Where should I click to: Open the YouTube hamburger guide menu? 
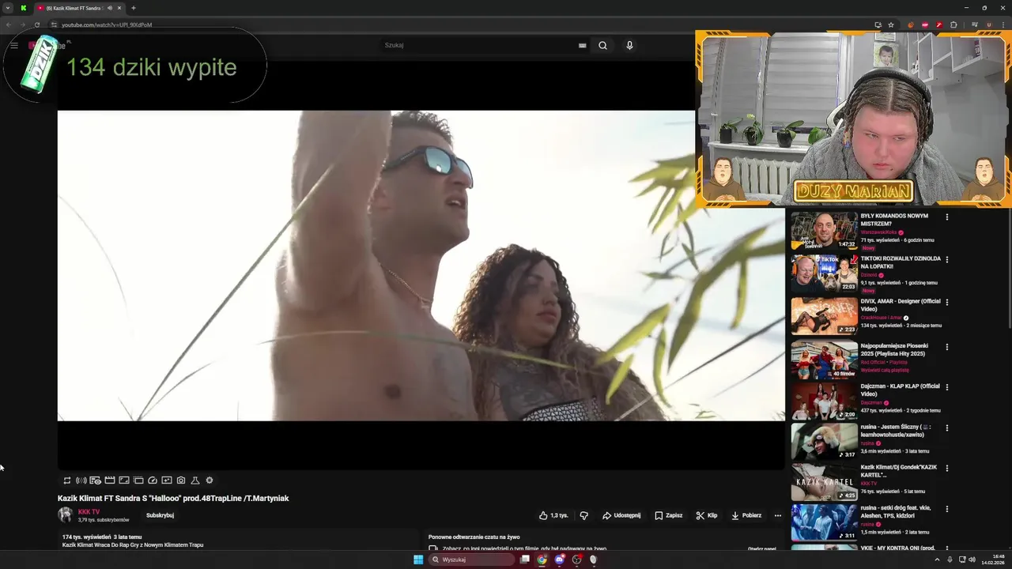[x=14, y=45]
